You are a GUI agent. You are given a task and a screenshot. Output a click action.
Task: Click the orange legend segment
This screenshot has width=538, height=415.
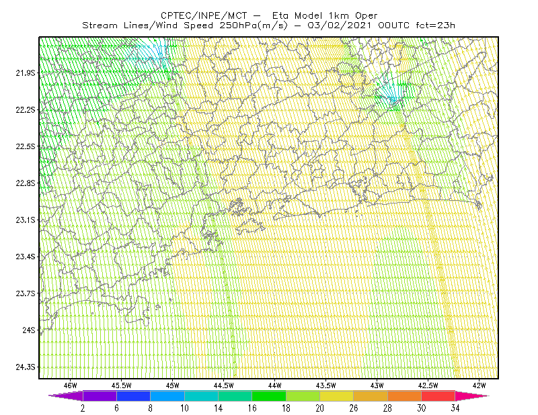(x=405, y=396)
